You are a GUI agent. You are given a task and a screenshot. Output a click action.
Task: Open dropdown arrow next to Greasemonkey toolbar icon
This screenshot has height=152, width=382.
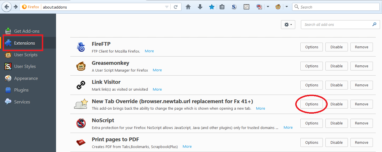click(286, 7)
